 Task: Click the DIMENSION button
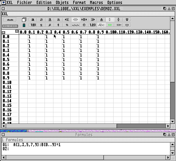(x=10, y=26)
